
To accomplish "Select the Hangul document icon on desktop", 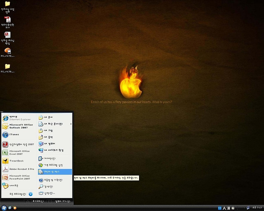I will 7,38.
